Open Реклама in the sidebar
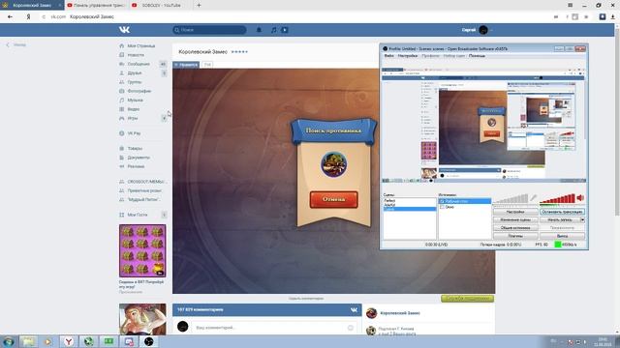620x348 pixels. point(136,166)
